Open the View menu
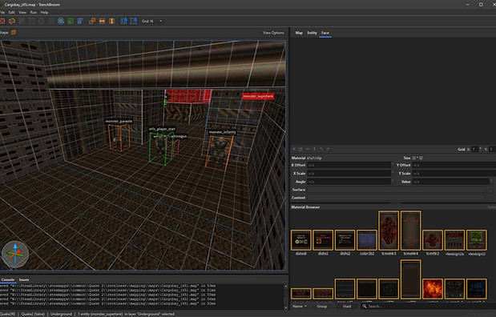The width and height of the screenshot is (496, 317). point(22,12)
